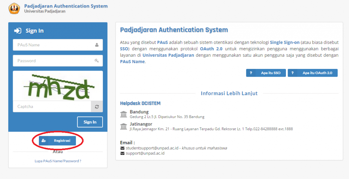This screenshot has height=179, width=349.
Task: Click the Bandung address line text
Action: coord(167,117)
